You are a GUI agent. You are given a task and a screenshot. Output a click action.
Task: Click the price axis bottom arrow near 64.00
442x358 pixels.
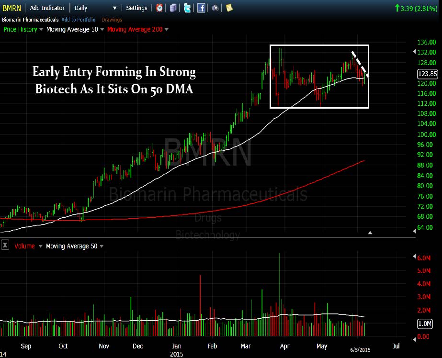[x=414, y=231]
